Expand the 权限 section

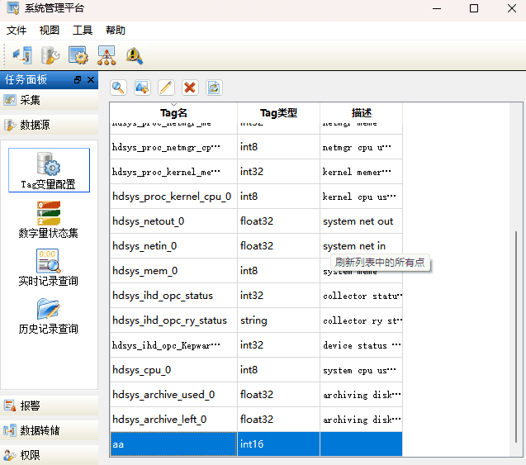pos(49,455)
